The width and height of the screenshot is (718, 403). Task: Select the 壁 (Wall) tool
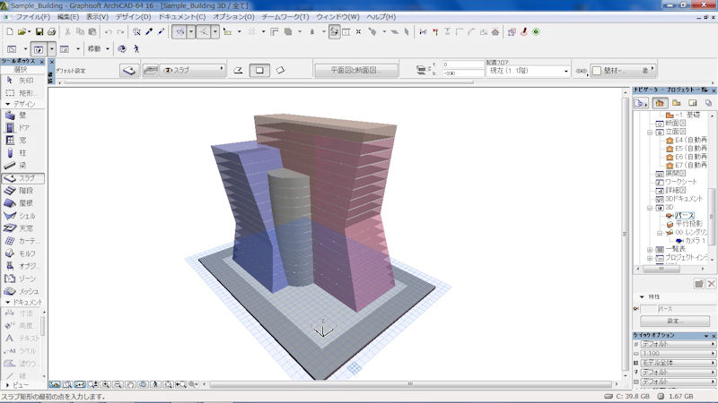22,116
